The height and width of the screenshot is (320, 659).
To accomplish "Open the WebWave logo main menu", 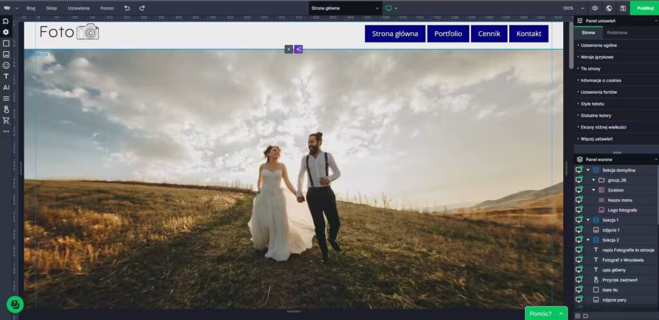I will pos(6,8).
